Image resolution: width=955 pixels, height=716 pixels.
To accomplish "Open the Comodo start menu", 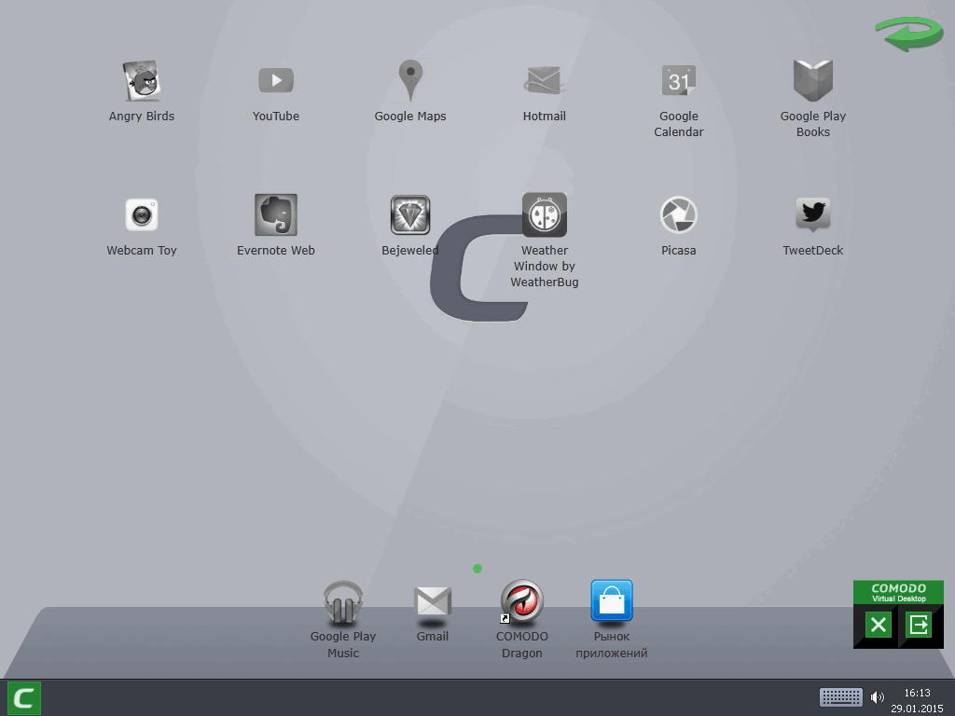I will (x=24, y=697).
